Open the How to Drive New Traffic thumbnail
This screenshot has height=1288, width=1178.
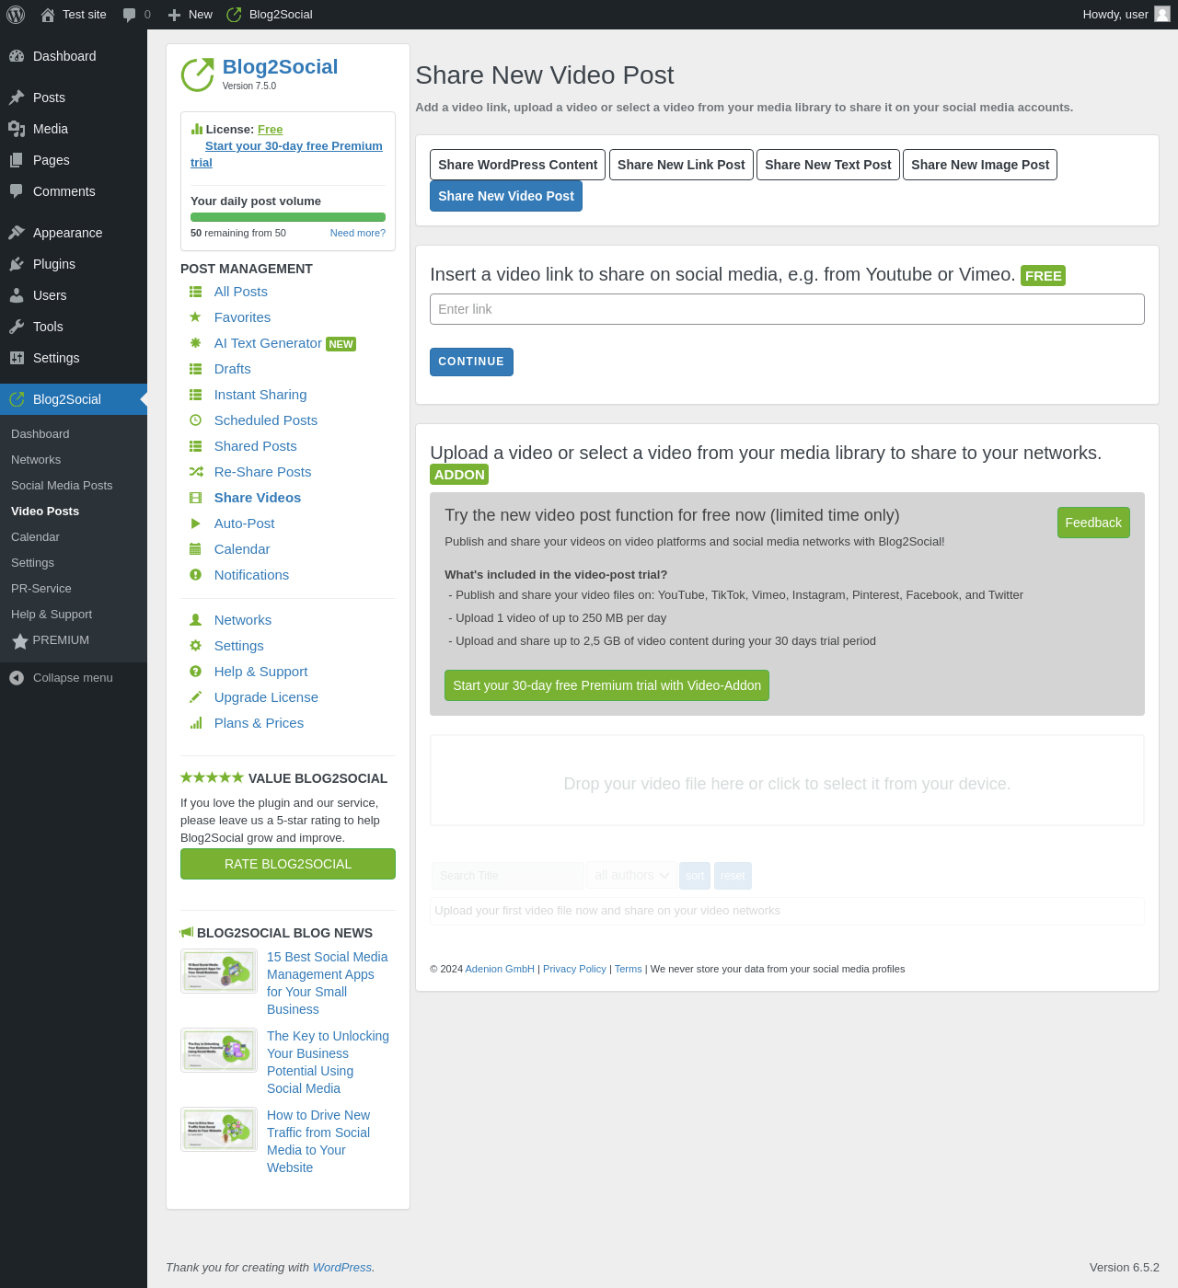click(x=219, y=1129)
